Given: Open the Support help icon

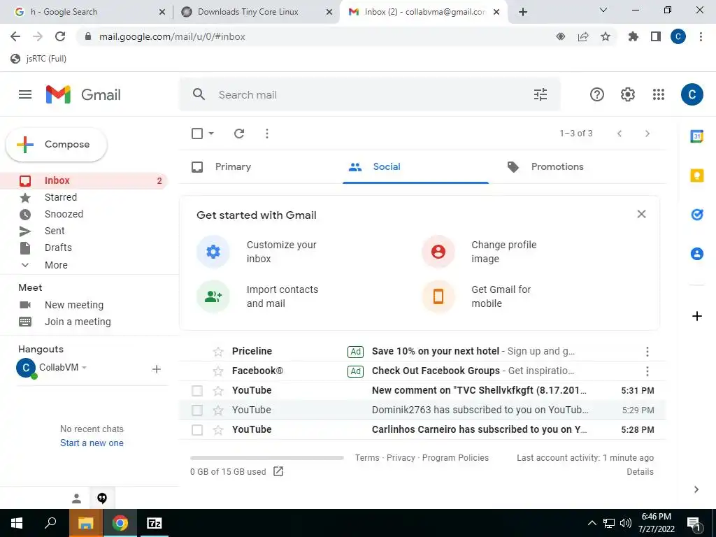Looking at the screenshot, I should pos(597,94).
